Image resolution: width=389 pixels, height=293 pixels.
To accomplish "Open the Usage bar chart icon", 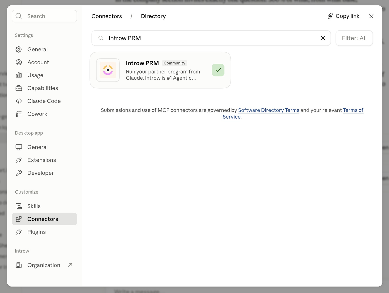I will coord(19,75).
